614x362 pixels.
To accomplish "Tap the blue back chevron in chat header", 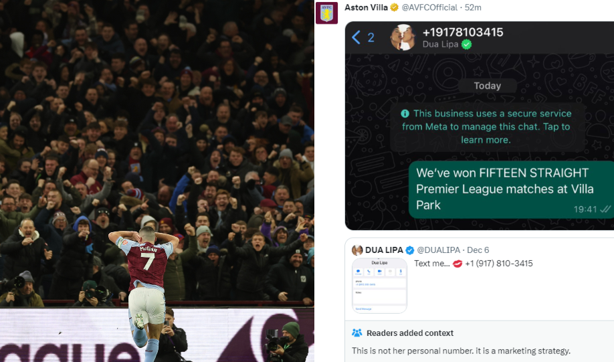I will tap(356, 37).
